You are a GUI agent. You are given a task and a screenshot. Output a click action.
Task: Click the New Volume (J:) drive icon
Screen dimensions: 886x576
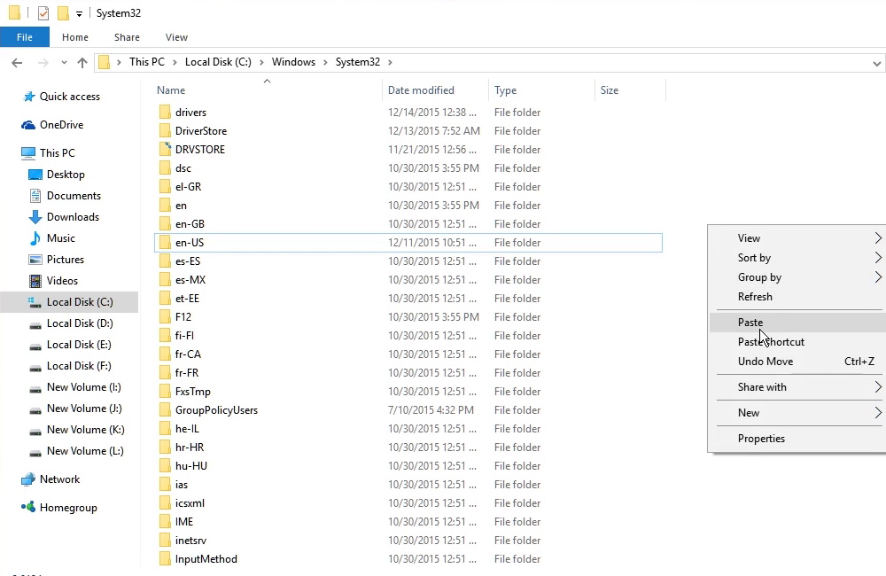pyautogui.click(x=35, y=409)
